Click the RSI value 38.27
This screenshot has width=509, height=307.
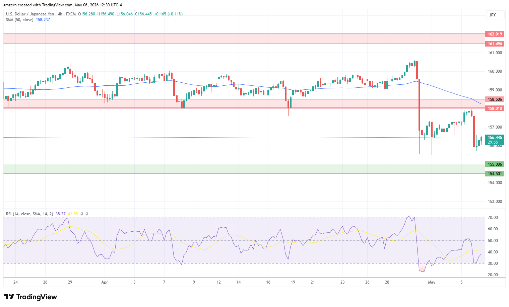click(x=61, y=214)
